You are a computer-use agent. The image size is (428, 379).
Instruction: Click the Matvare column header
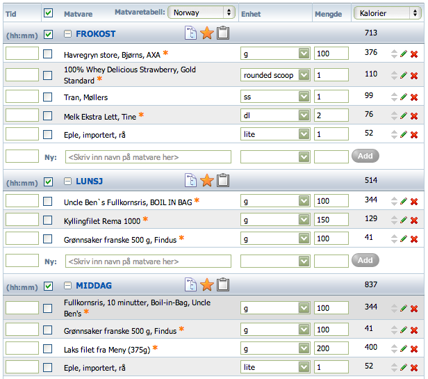click(x=78, y=14)
